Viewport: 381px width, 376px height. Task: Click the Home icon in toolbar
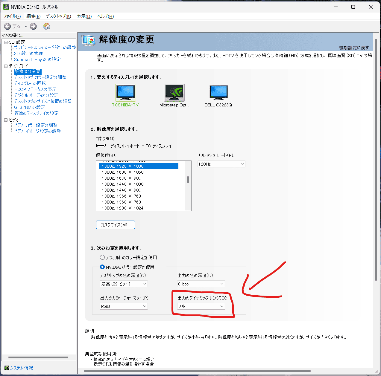(x=47, y=26)
